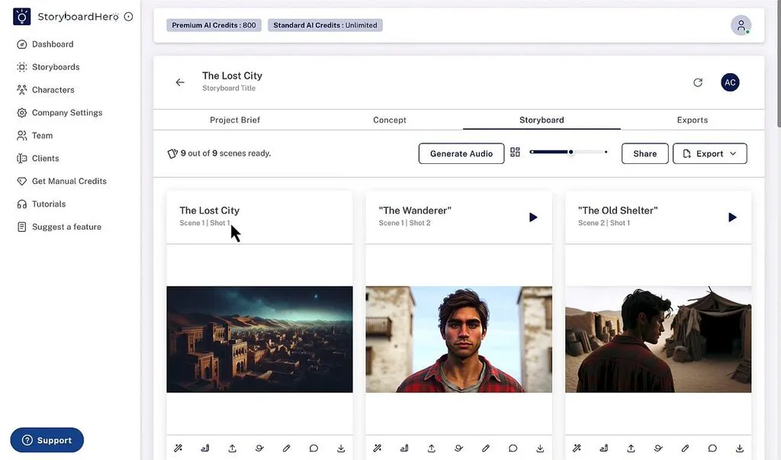Switch to the Project Brief tab
This screenshot has height=460, width=781.
(x=235, y=120)
